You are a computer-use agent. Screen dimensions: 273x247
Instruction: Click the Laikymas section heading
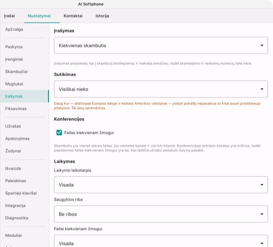[64, 162]
